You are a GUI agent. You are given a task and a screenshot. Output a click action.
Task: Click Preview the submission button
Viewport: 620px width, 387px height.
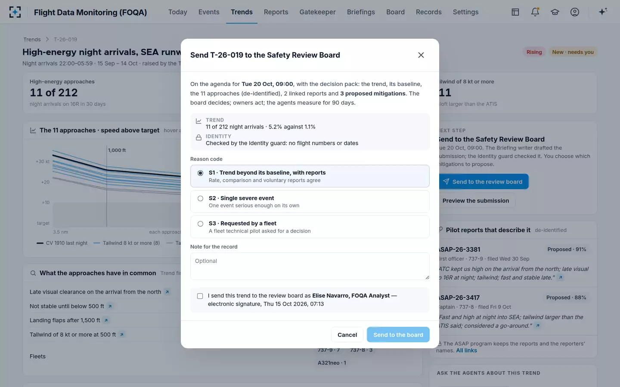[476, 201]
